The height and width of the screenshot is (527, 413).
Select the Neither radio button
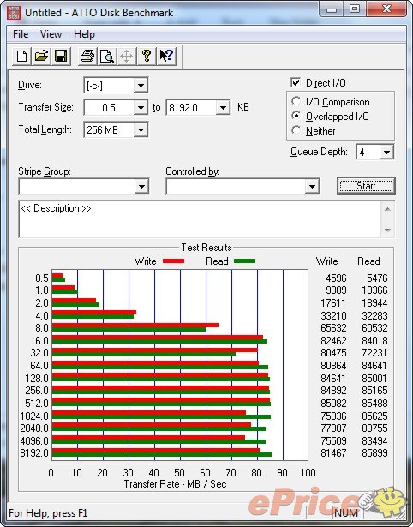coord(296,130)
